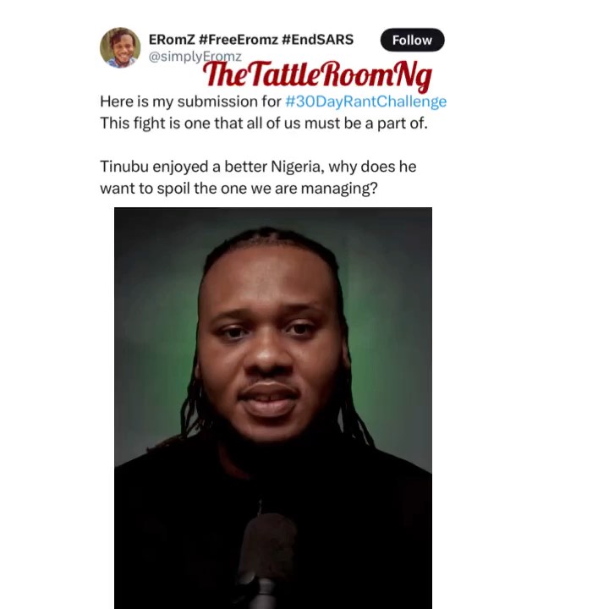
Task: Click the 'This fight is one' sentence
Action: click(264, 123)
